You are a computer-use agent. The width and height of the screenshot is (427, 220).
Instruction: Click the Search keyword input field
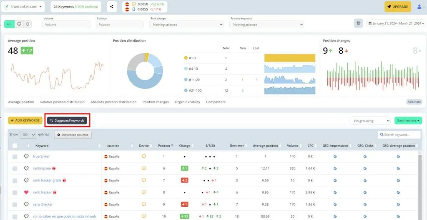point(399,135)
